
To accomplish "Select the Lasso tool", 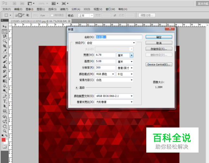I will click(x=5, y=36).
